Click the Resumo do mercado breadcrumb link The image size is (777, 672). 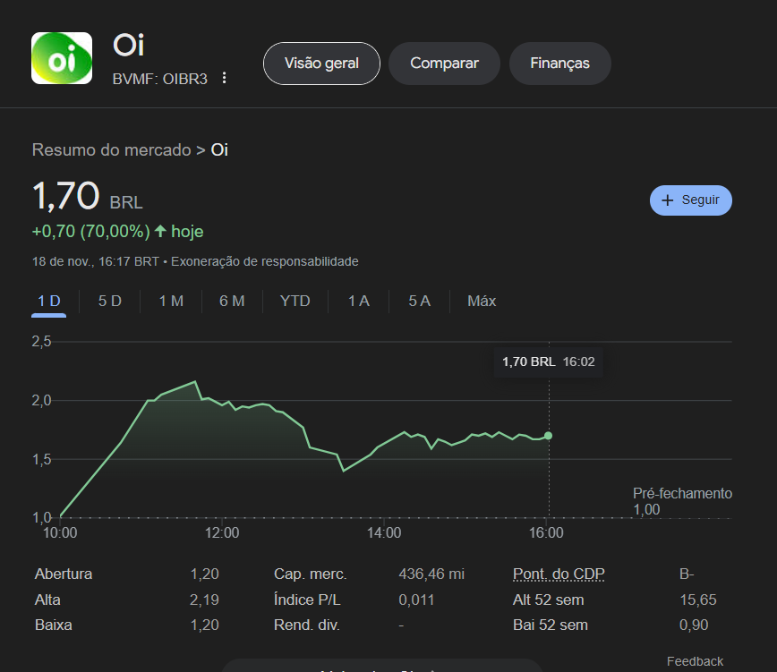[x=112, y=149]
